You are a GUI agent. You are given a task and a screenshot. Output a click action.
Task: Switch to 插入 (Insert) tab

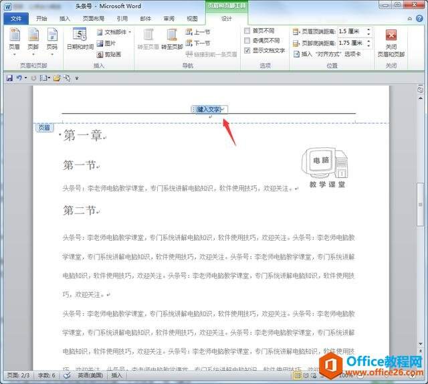pos(65,19)
